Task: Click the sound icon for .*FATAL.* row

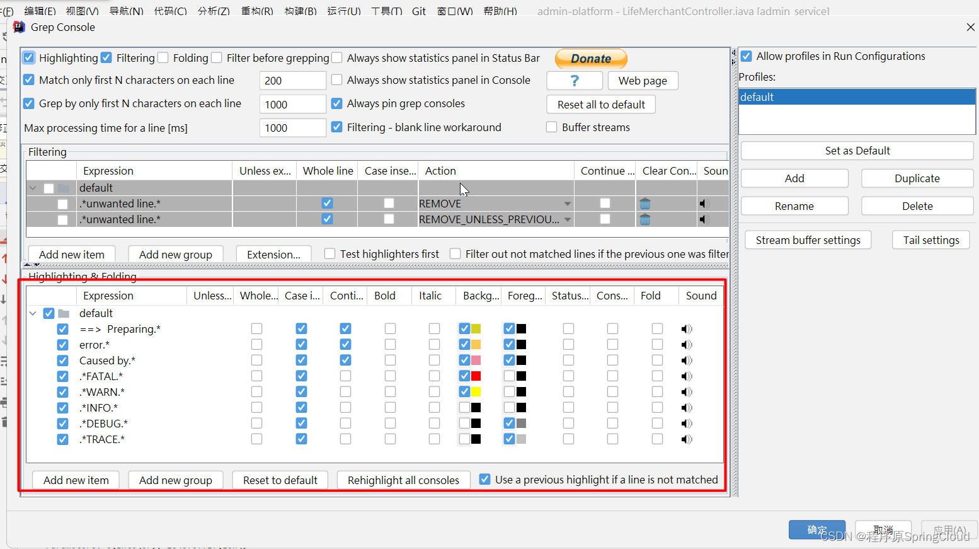Action: [687, 376]
